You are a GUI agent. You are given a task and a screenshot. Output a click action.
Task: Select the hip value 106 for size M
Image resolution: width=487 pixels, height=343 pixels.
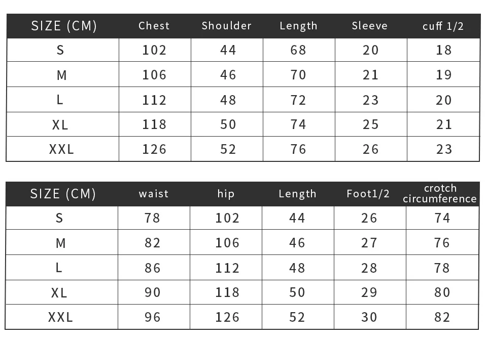tap(227, 243)
